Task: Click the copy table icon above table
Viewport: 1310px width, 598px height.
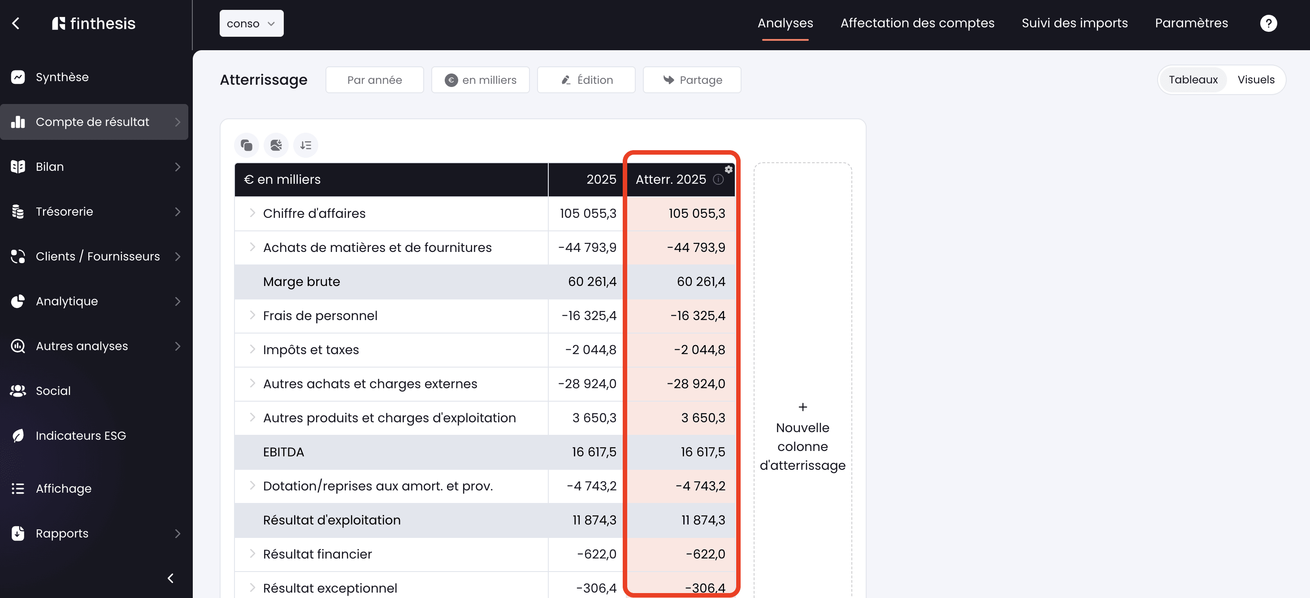Action: point(247,145)
